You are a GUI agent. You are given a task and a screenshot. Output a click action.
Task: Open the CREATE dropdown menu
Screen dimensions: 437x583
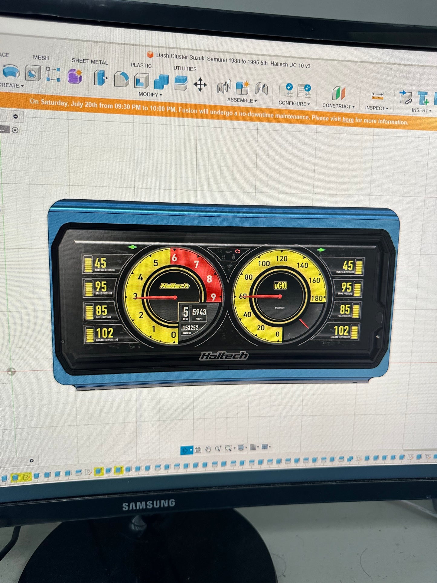point(11,86)
